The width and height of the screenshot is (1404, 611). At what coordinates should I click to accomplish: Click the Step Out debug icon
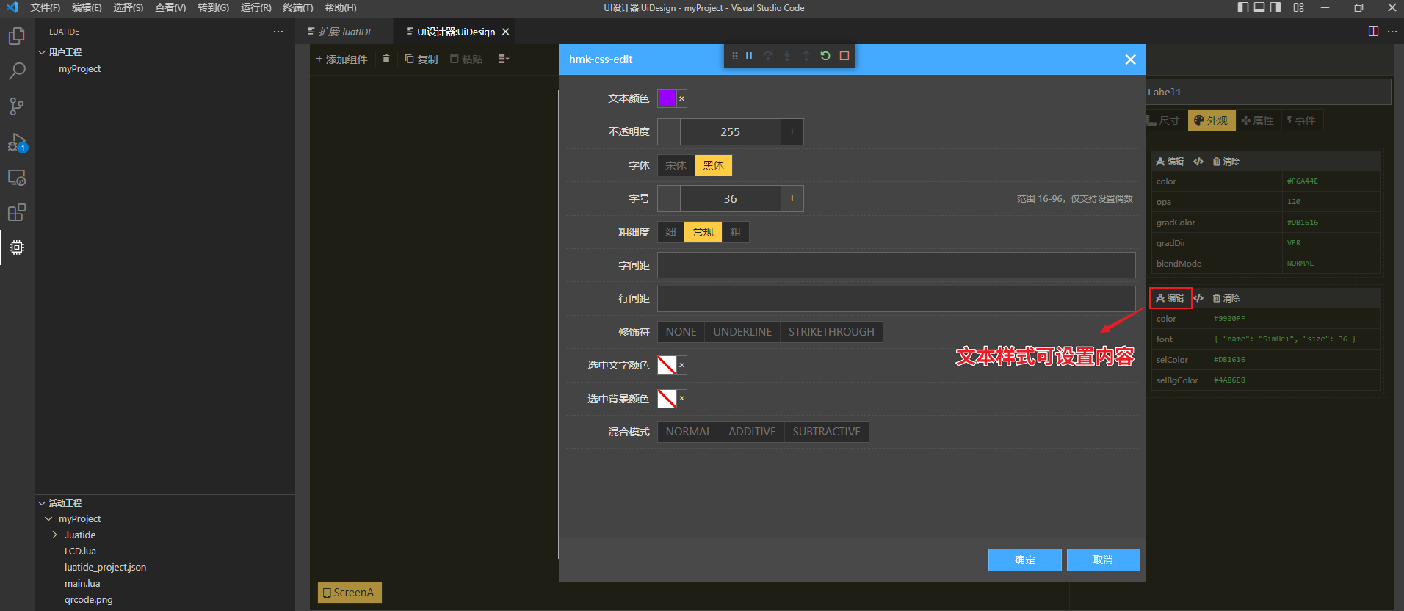[806, 56]
